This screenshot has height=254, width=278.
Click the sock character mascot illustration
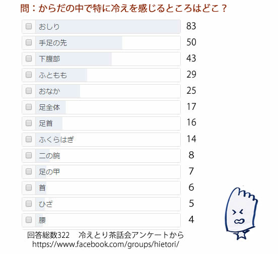[241, 213]
